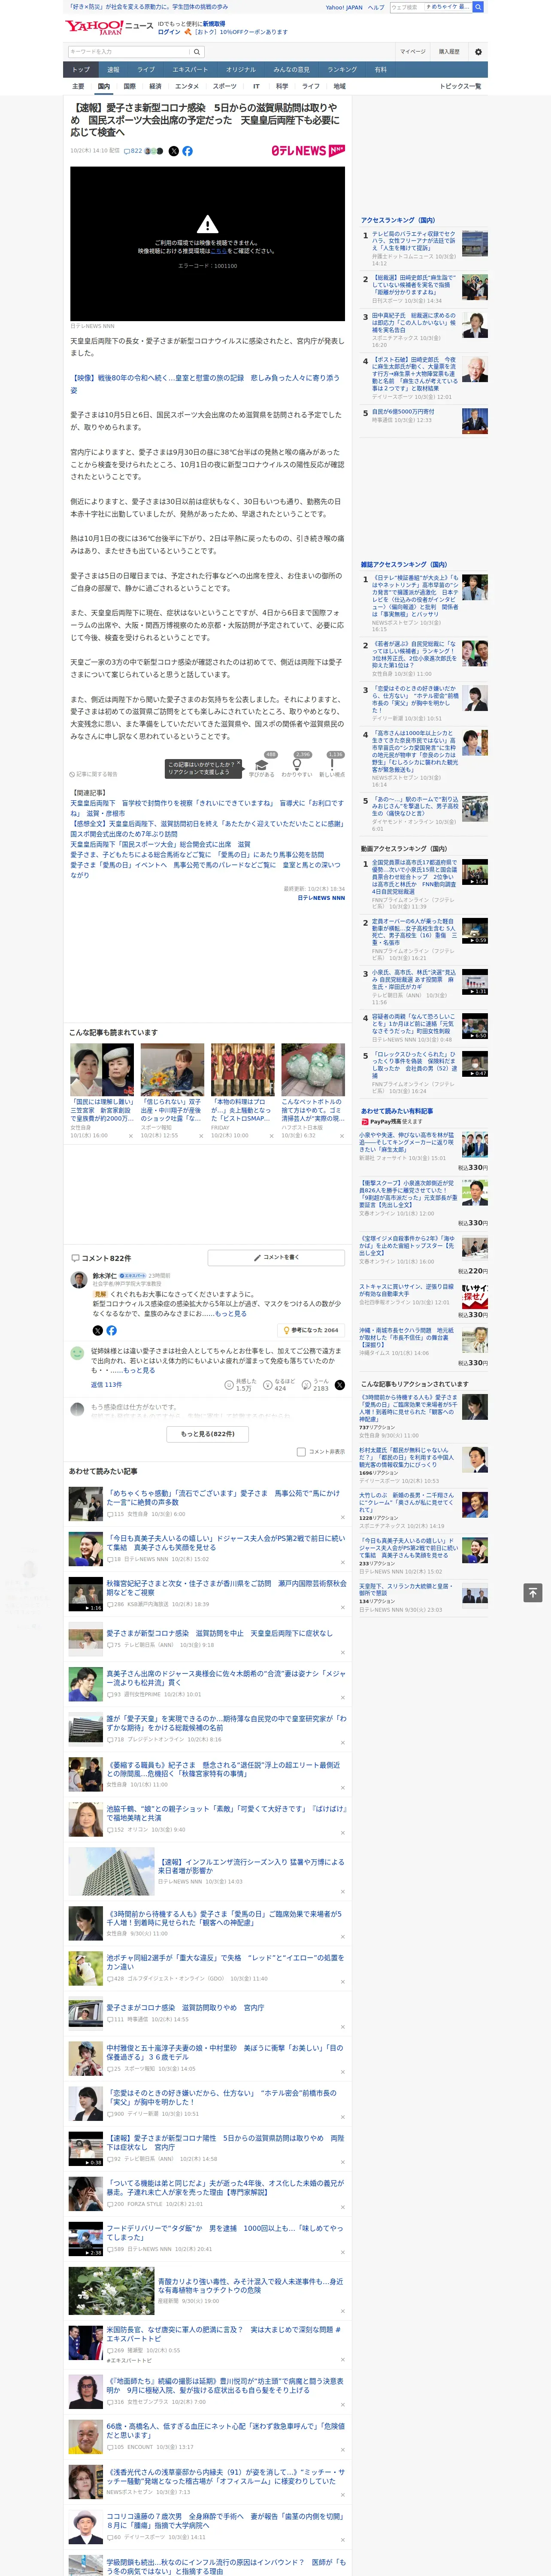Select the ライブ navigation tab
551x2576 pixels.
point(146,69)
